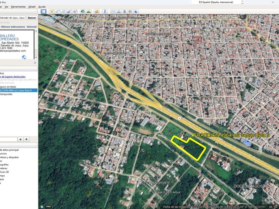Move selected place down with arrow

26,139
